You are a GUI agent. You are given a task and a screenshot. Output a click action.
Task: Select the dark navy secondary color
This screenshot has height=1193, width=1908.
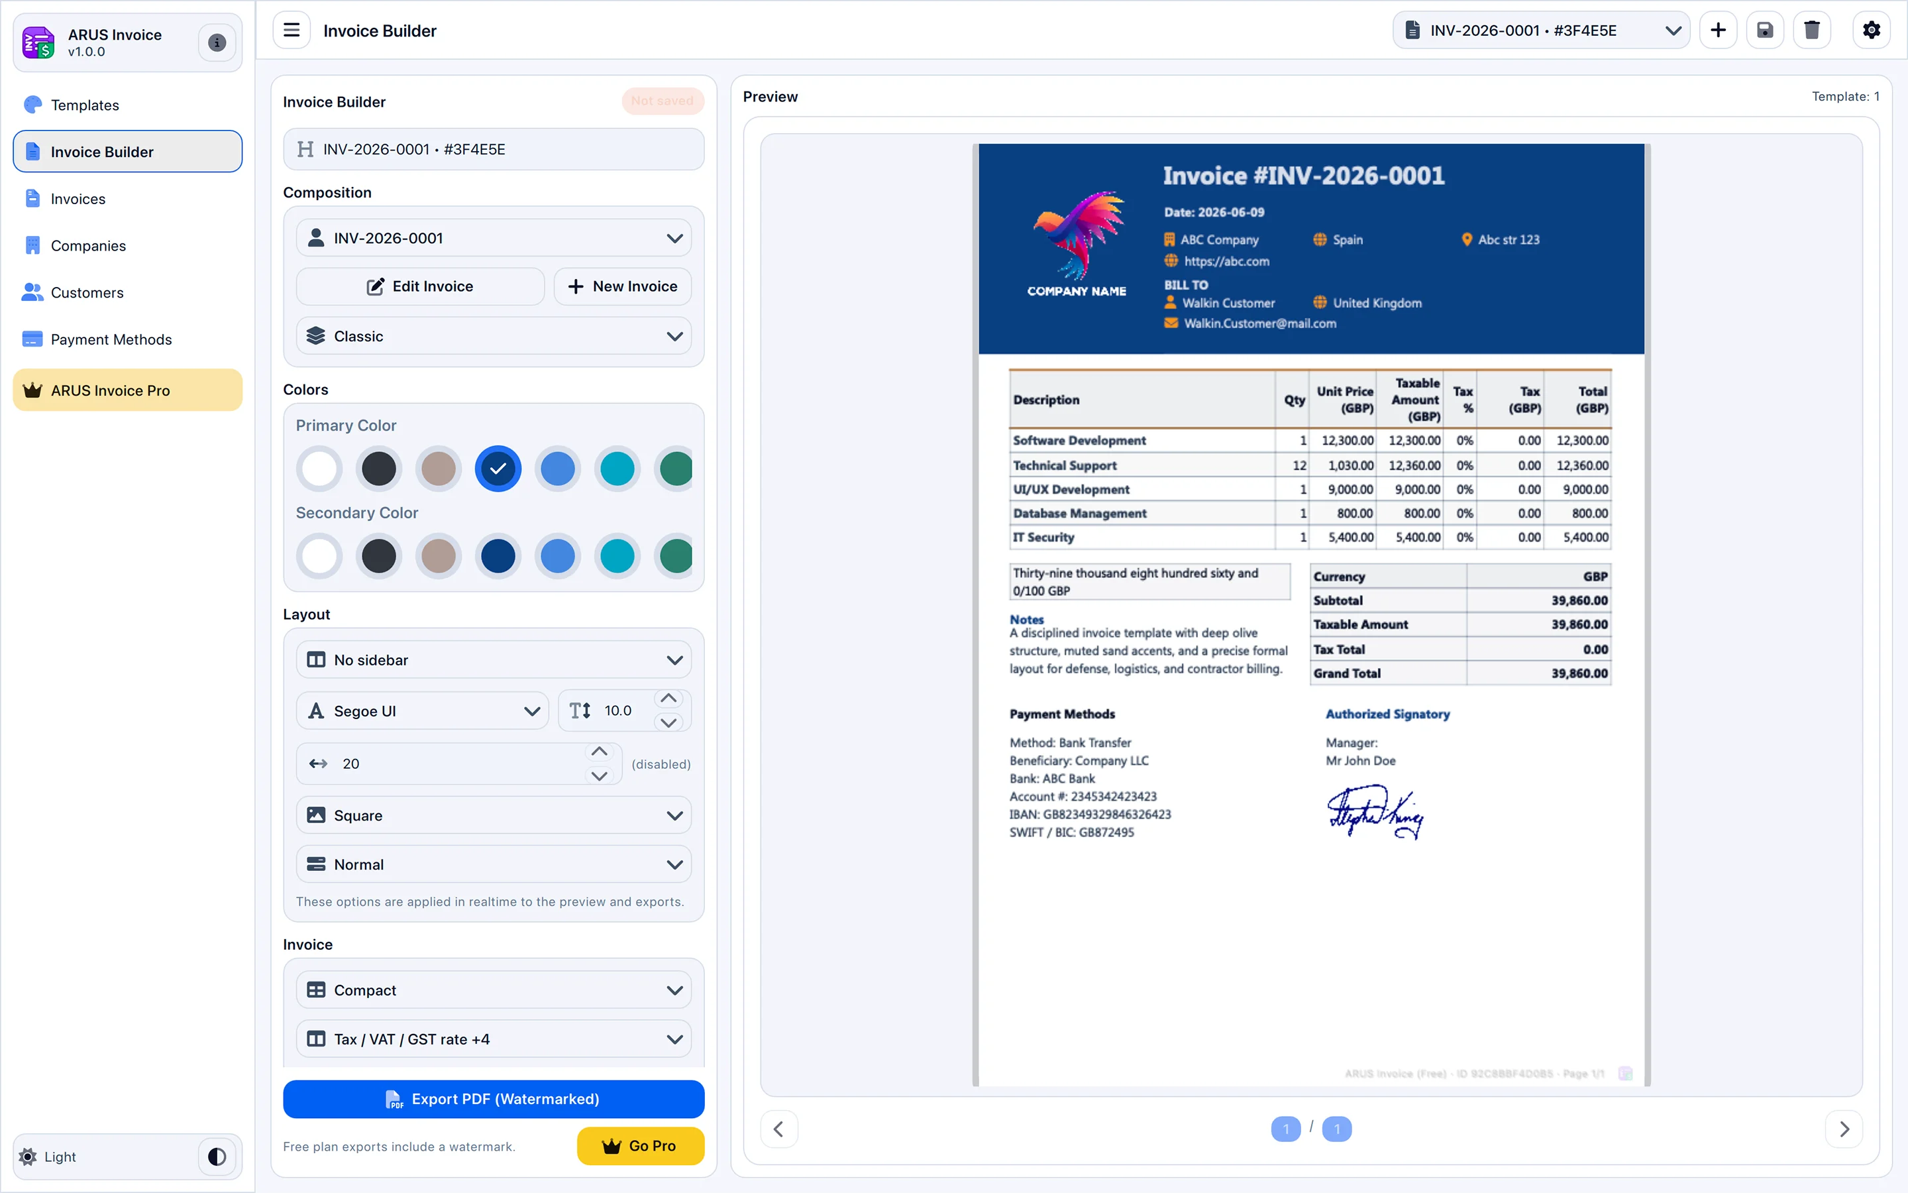tap(498, 555)
